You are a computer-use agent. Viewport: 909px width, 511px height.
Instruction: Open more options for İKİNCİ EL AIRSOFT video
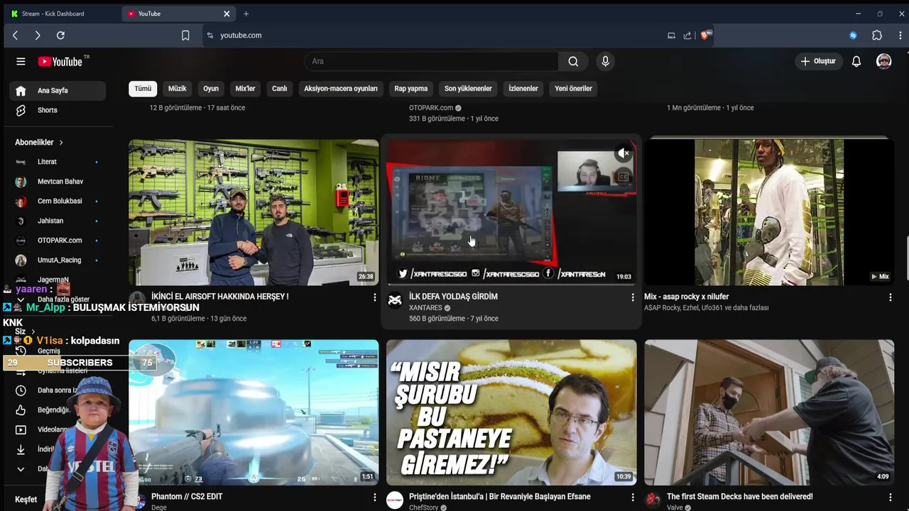point(374,297)
